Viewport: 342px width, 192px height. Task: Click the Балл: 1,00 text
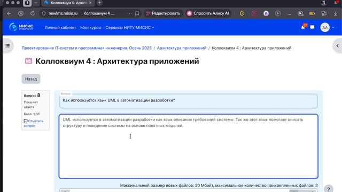(32, 114)
